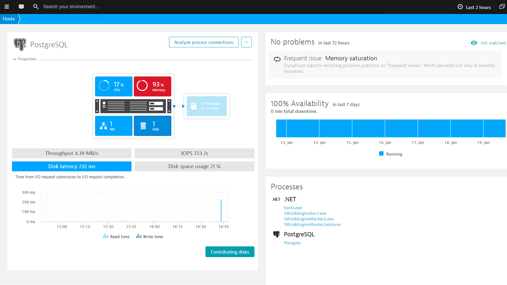Image resolution: width=507 pixels, height=285 pixels.
Task: Open the 1 Processes on 1 hosts tile
Action: pyautogui.click(x=207, y=106)
